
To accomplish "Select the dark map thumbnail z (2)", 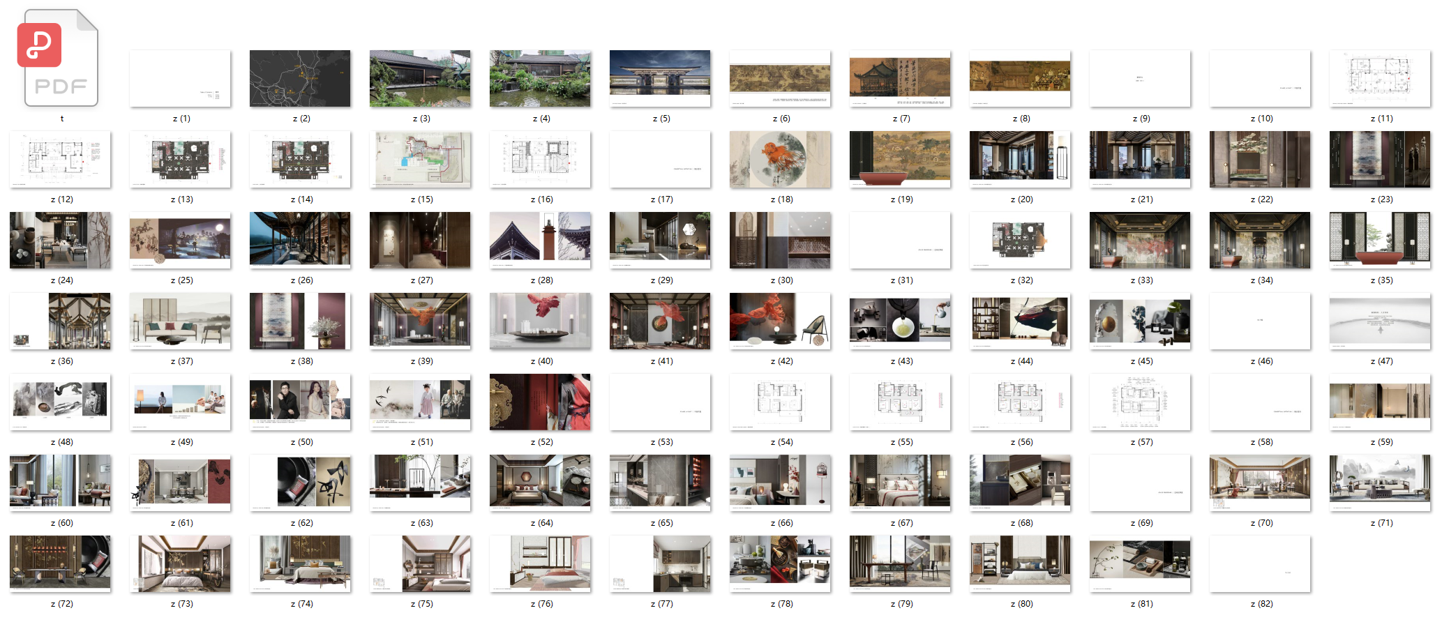I will point(300,78).
